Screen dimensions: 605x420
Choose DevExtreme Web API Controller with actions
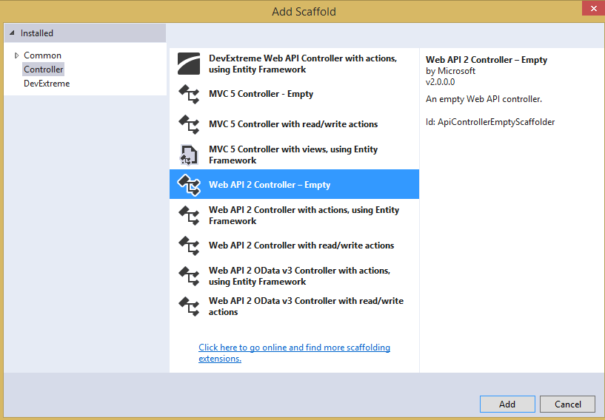point(294,64)
